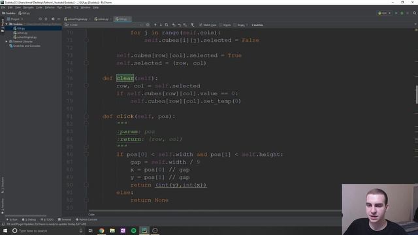The image size is (418, 235).
Task: Toggle the Favorites side tool window
Action: [x=3, y=206]
